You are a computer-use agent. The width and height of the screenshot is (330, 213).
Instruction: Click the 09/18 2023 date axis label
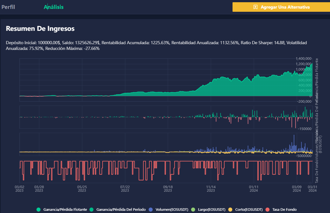(x=168, y=189)
